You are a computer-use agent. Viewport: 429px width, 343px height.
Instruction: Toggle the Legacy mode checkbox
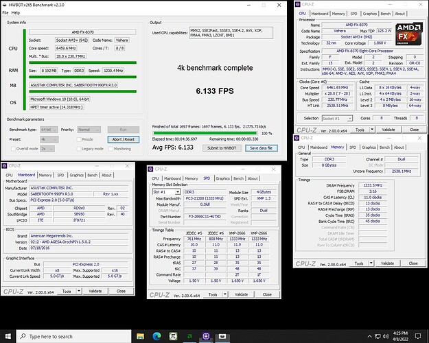click(x=79, y=149)
